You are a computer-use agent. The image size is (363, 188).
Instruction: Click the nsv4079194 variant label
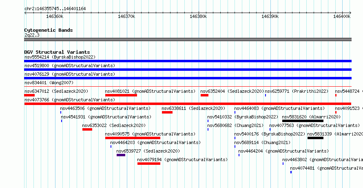(x=182, y=160)
